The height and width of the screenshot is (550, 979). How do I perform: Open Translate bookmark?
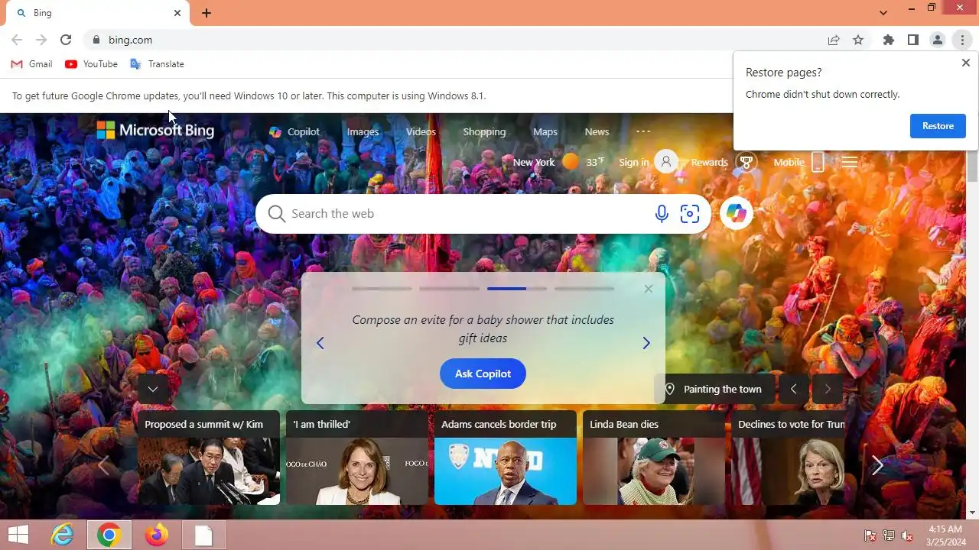pyautogui.click(x=157, y=64)
